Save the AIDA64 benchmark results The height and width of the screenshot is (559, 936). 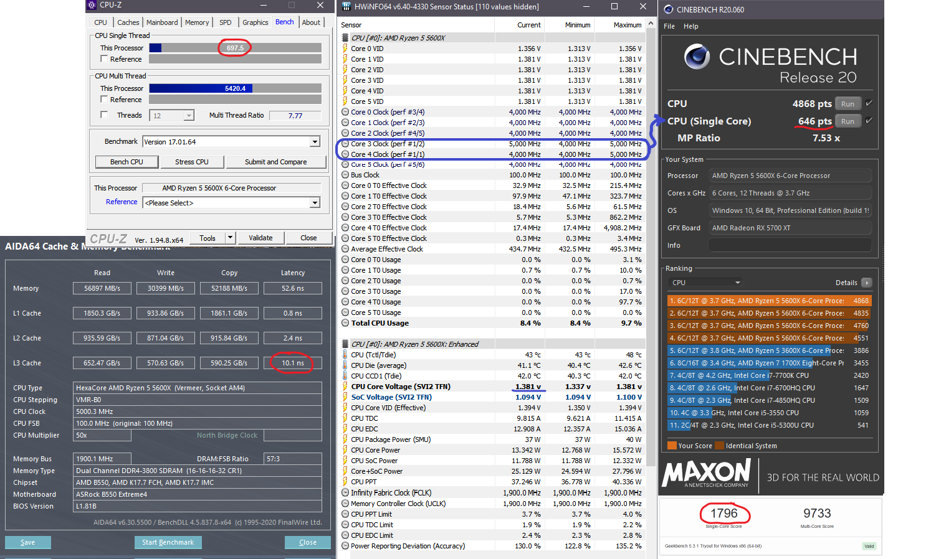point(28,542)
